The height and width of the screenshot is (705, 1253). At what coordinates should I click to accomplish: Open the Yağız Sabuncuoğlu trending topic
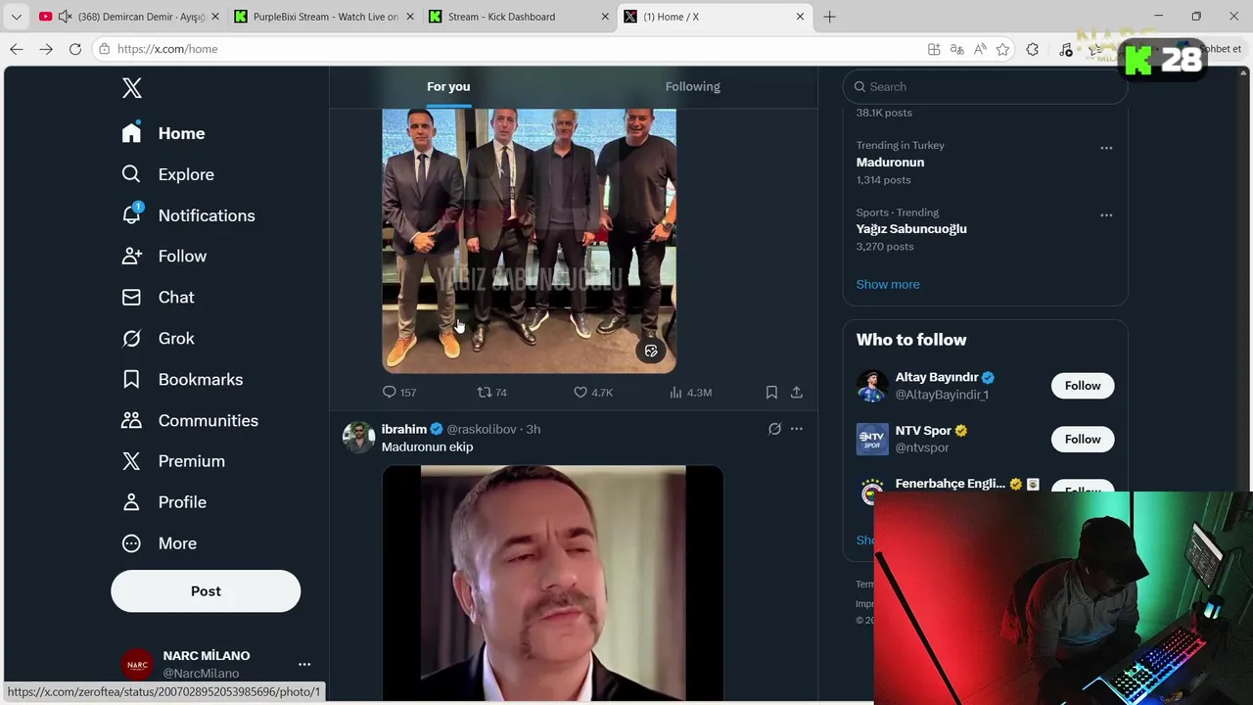pyautogui.click(x=911, y=229)
